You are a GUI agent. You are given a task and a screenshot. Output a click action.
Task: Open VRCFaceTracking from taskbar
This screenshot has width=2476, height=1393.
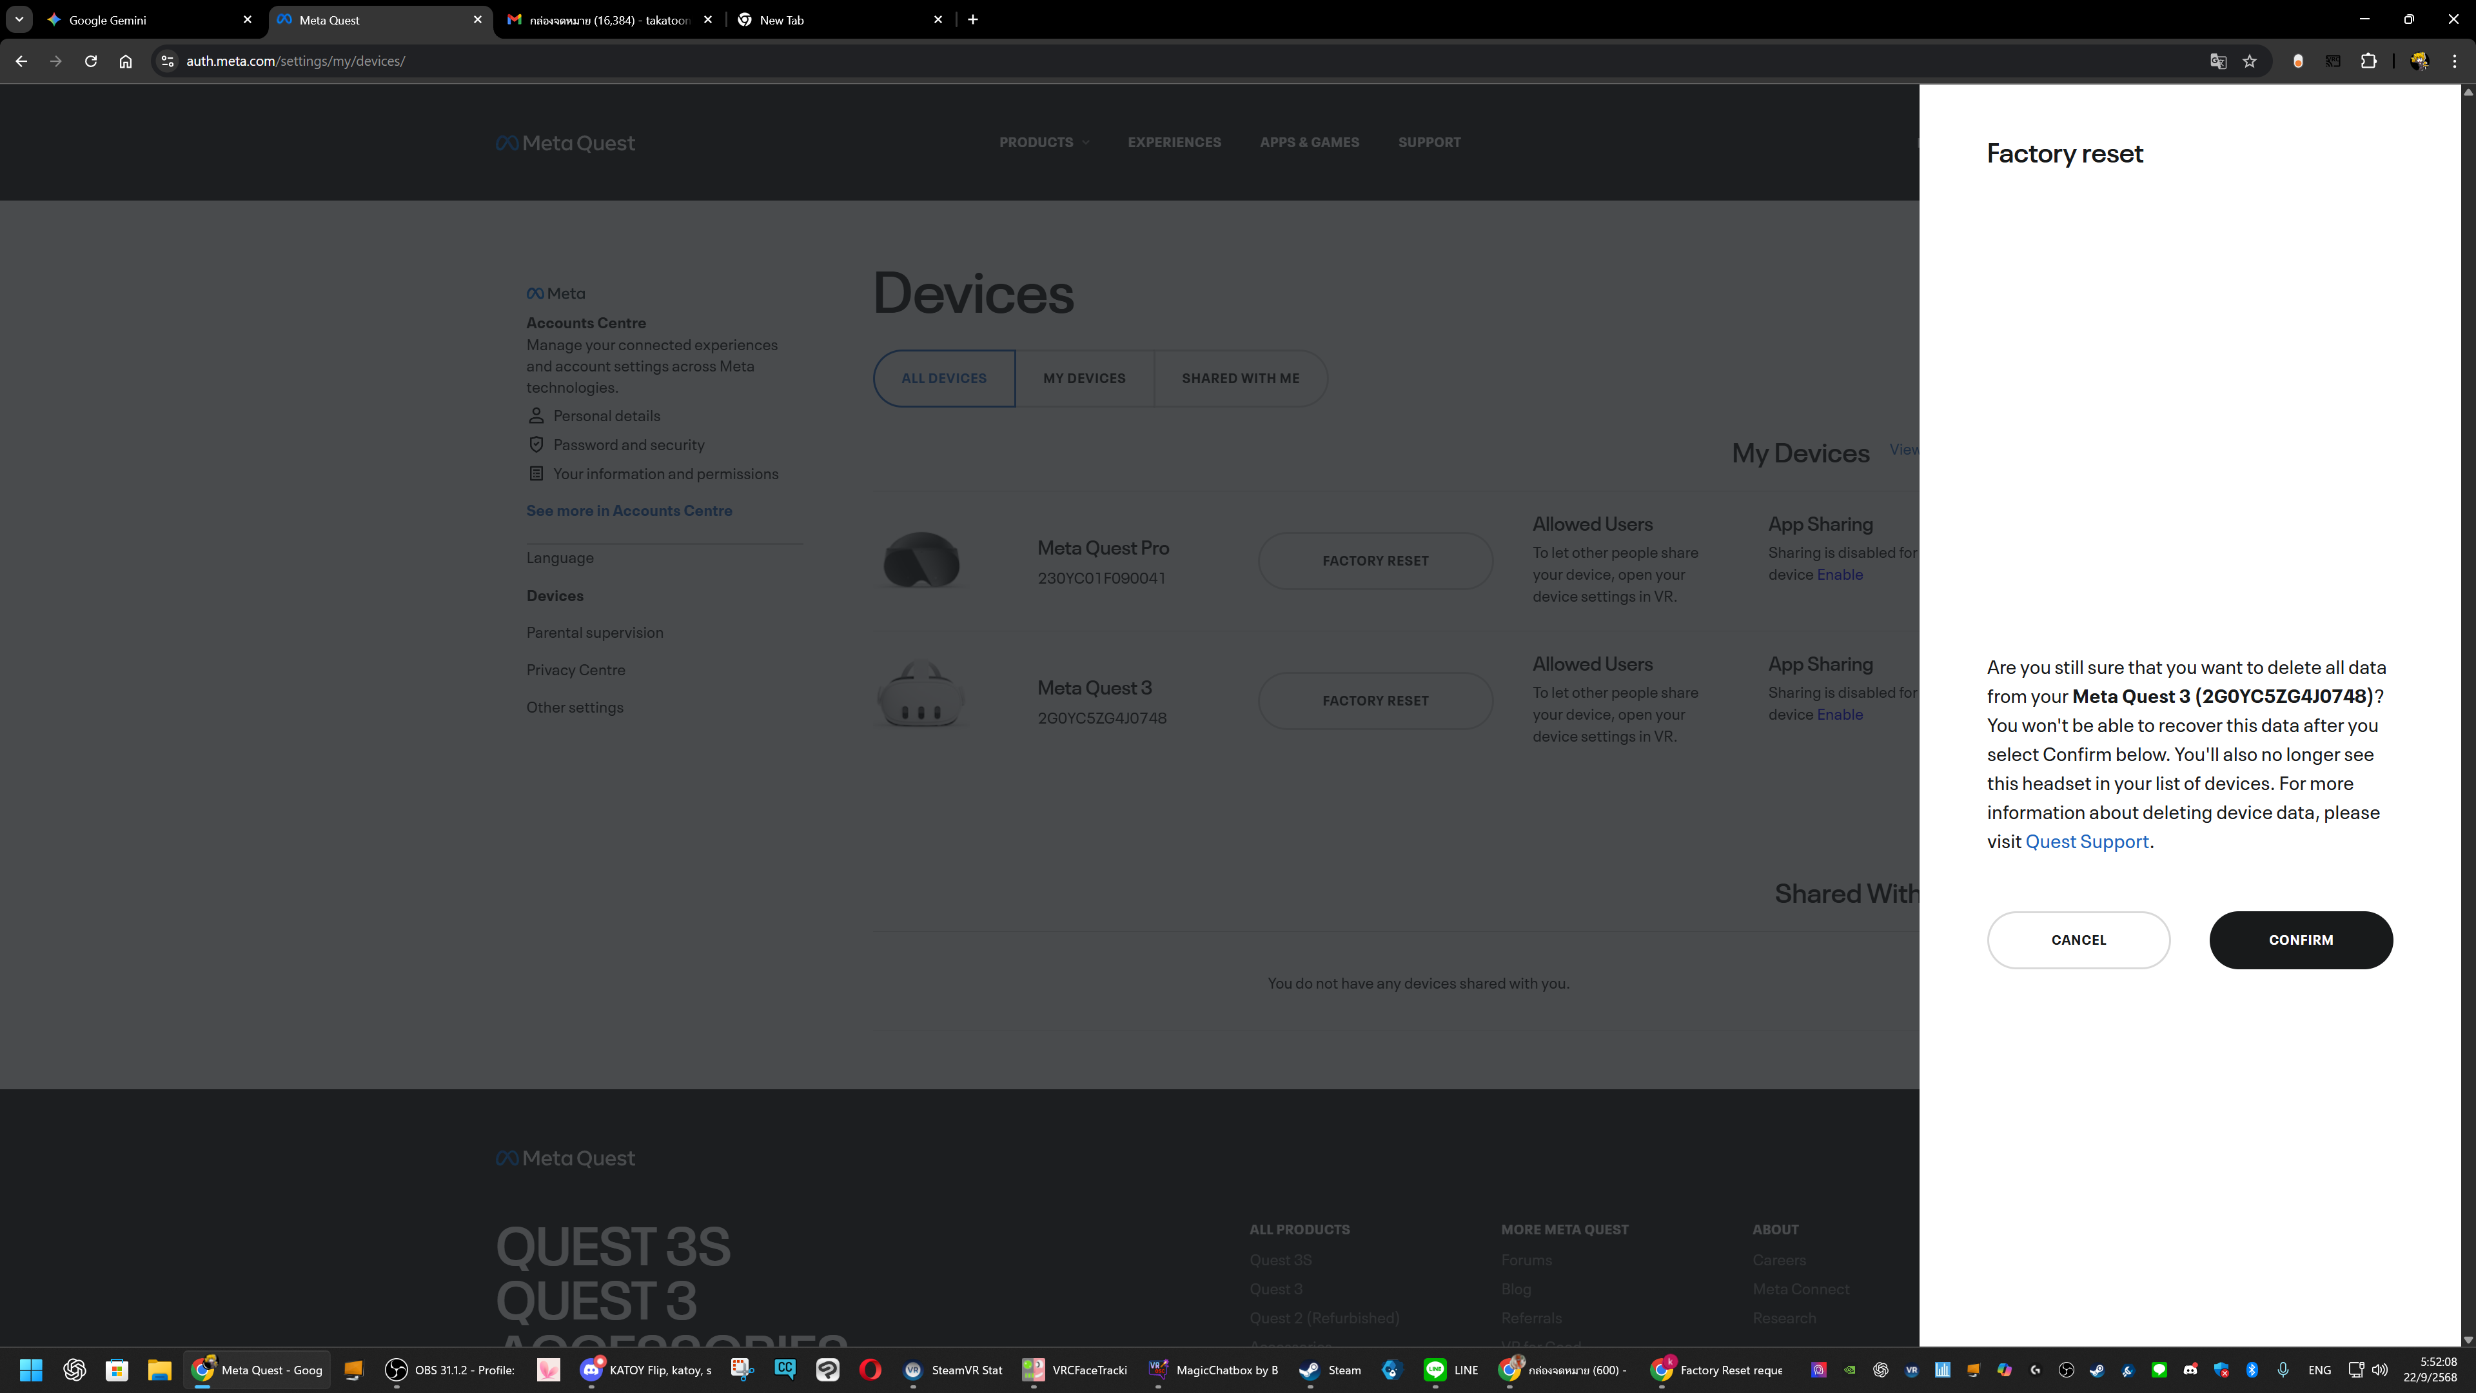tap(1075, 1370)
